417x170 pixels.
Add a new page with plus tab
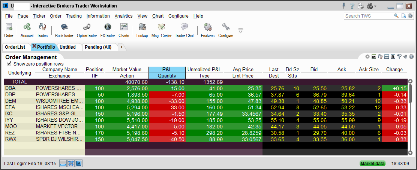pos(122,47)
